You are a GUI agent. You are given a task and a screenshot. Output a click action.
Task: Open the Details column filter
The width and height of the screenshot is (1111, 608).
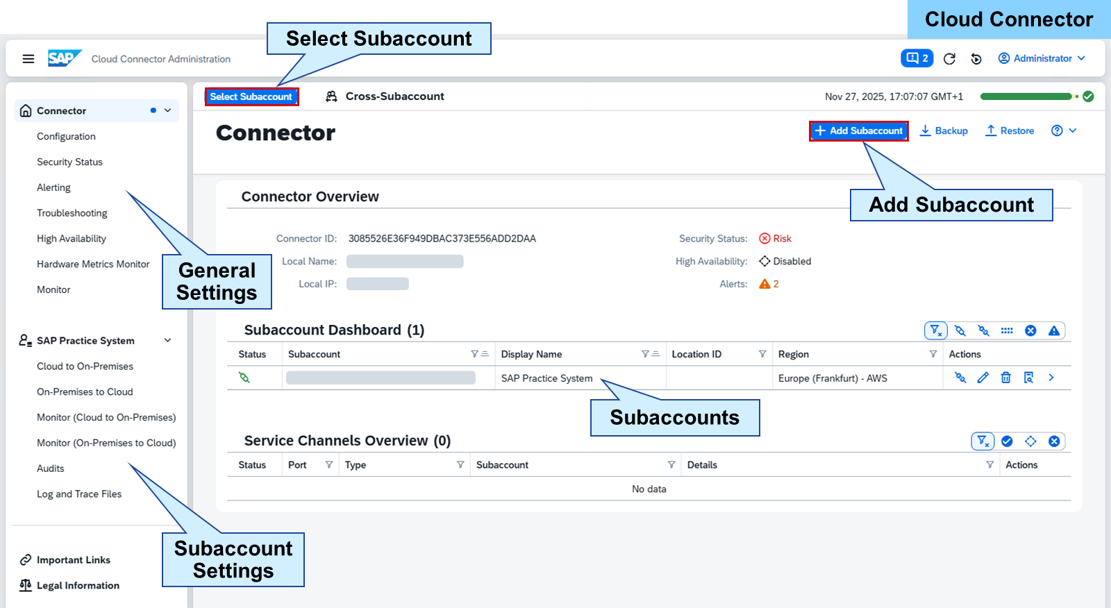(990, 464)
